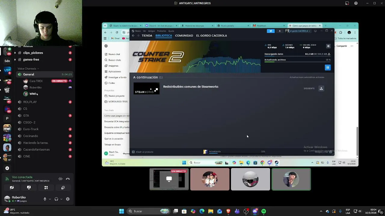Open Steam Big Picture monitor icon
Image resolution: width=385 pixels, height=216 pixels.
[x=315, y=31]
